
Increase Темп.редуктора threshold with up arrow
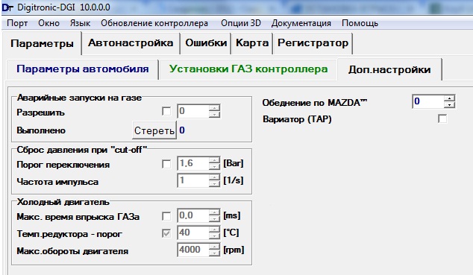(214, 230)
